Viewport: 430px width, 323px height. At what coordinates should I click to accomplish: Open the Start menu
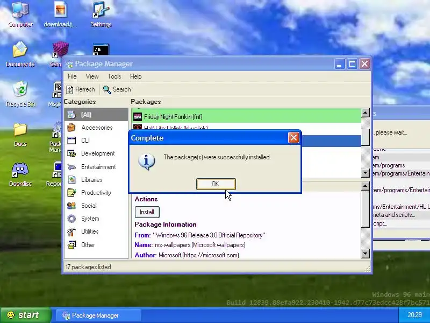(x=25, y=315)
